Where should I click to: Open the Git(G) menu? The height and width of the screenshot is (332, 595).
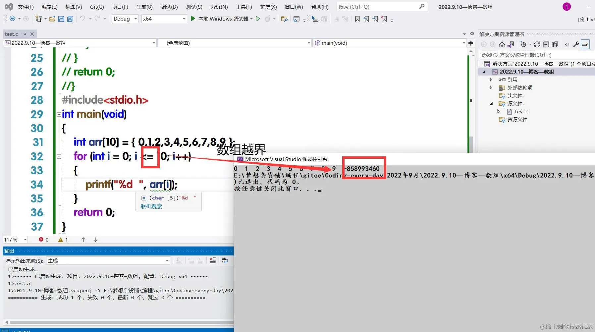point(97,7)
